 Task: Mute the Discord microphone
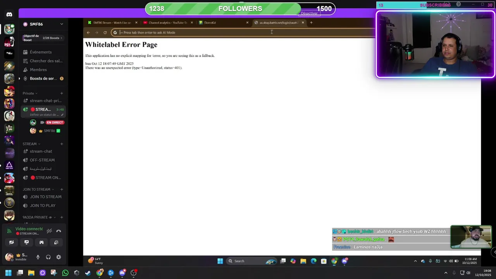pyautogui.click(x=38, y=257)
